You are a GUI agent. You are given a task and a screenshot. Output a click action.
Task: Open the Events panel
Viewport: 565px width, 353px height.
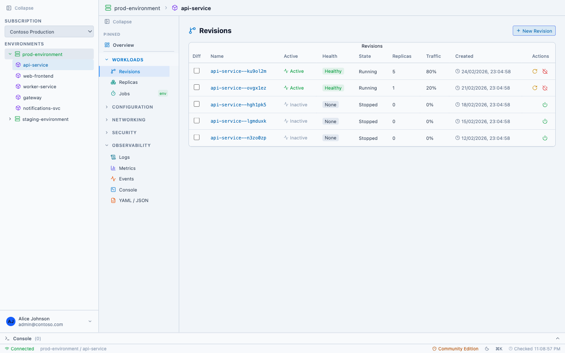click(126, 179)
